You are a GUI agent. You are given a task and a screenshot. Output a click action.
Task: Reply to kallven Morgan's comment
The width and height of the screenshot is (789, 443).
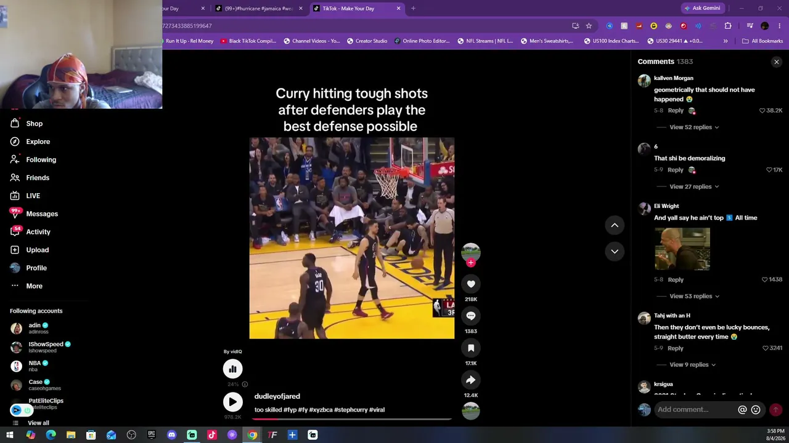click(x=676, y=111)
